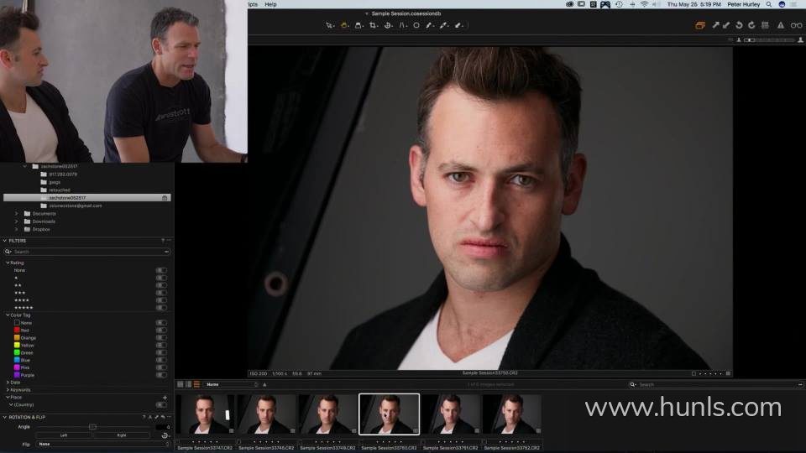Toggle the three-star rating filter
806x453 pixels.
pyautogui.click(x=161, y=293)
